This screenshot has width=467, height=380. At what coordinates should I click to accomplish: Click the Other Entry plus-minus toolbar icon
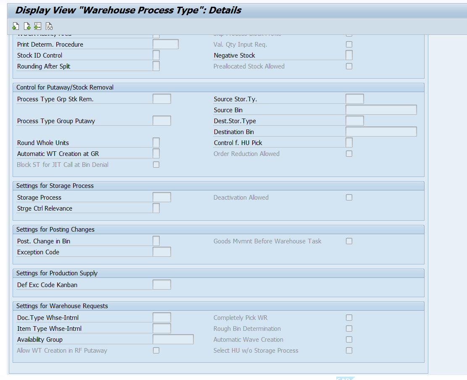tap(37, 26)
